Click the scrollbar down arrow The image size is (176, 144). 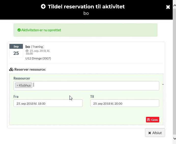click(174, 138)
